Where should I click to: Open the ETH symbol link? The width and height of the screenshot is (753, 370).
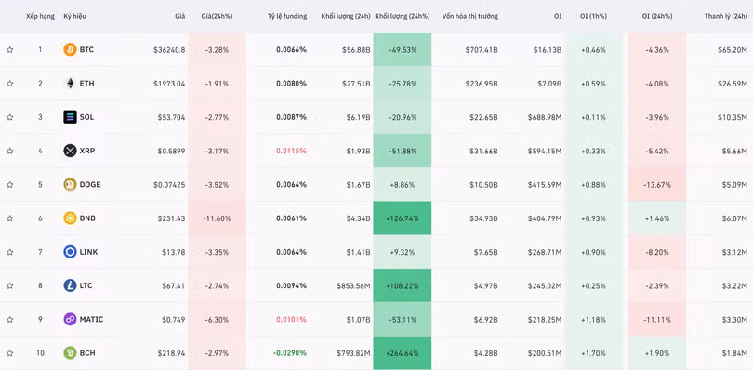click(87, 84)
